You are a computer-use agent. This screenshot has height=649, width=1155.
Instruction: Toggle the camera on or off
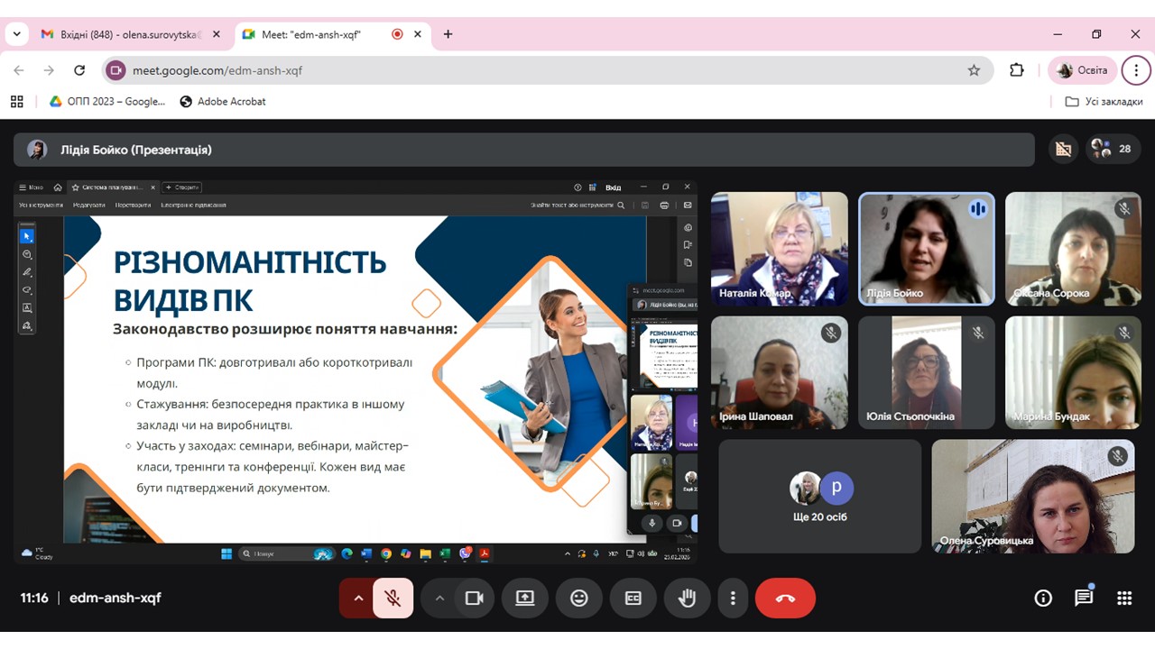(x=475, y=599)
